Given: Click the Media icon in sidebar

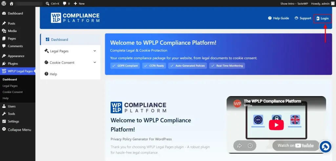Looking at the screenshot, I should click(4, 31).
